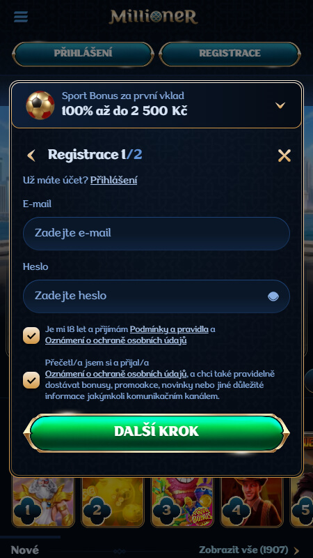Expand Zobrazit vše (1907) arrow
The height and width of the screenshot is (558, 313).
point(296,550)
